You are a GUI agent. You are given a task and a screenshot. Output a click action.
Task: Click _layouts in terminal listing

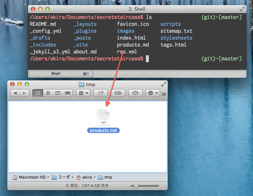pos(85,24)
